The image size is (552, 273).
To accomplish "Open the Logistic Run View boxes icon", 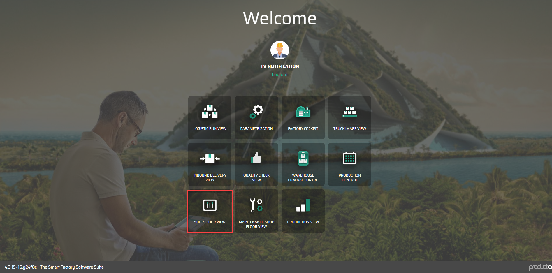I will point(210,112).
